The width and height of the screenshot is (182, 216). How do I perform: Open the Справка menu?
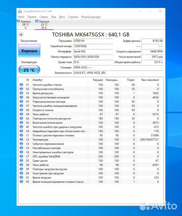(x=73, y=17)
